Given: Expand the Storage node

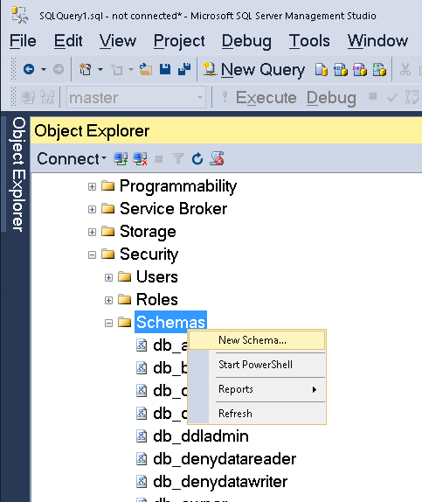Looking at the screenshot, I should (92, 232).
